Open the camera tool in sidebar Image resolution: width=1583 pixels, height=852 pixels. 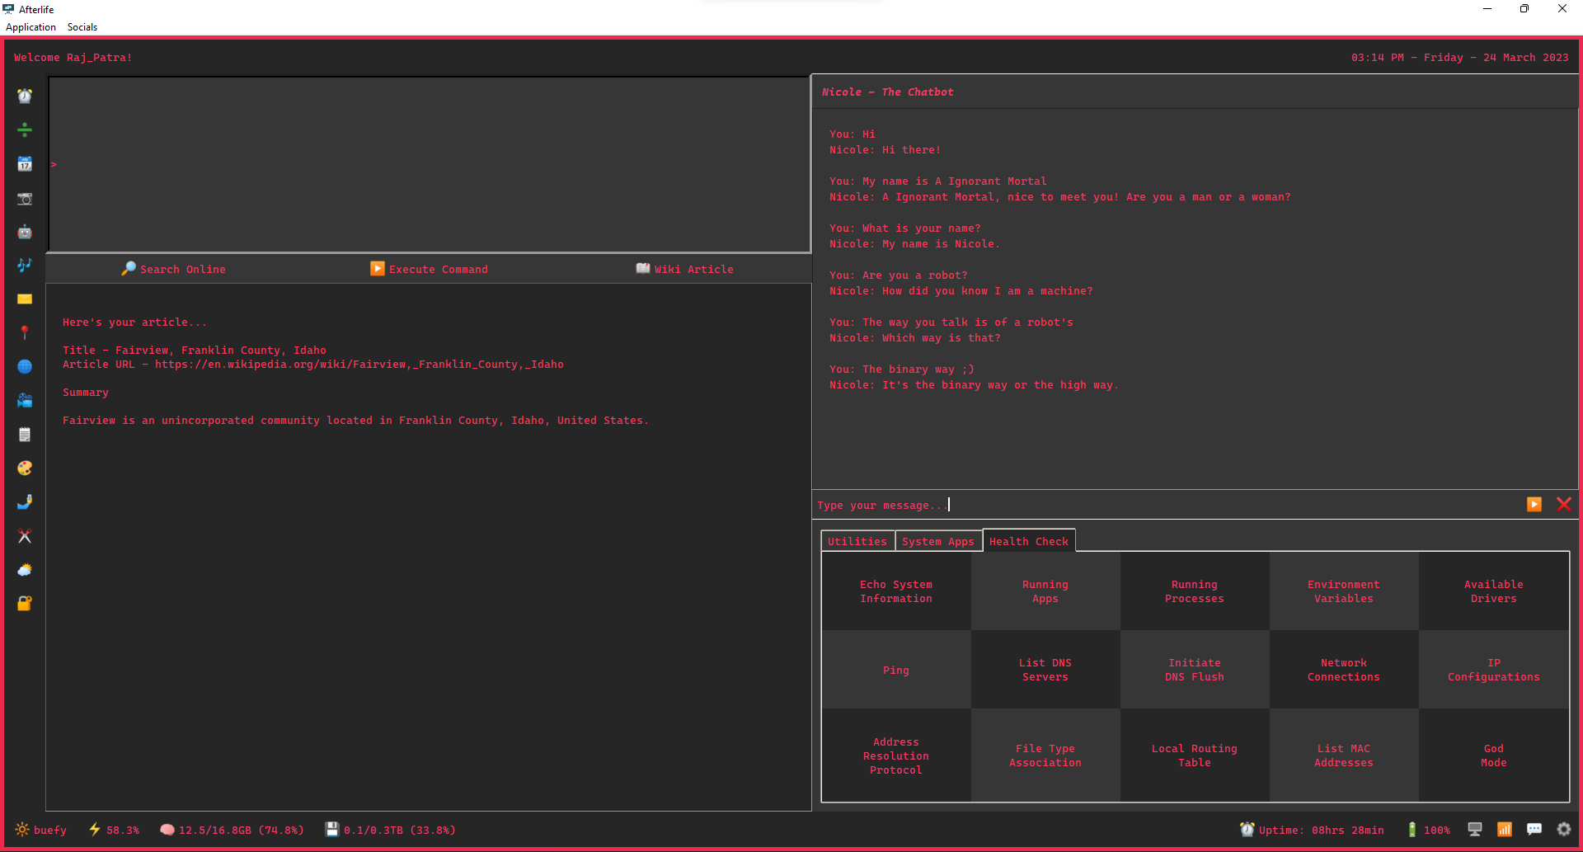[25, 199]
